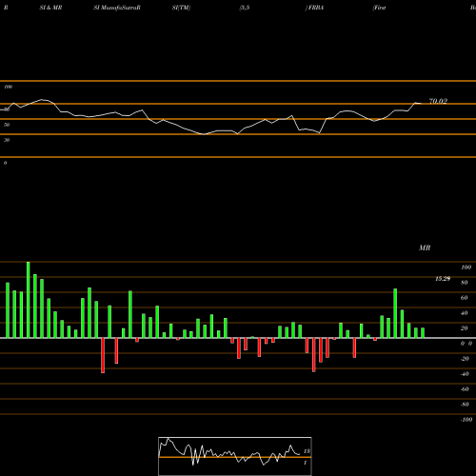Click the tallest green bar in MR histogram
Screen dimensions: 476x476
(x=29, y=300)
